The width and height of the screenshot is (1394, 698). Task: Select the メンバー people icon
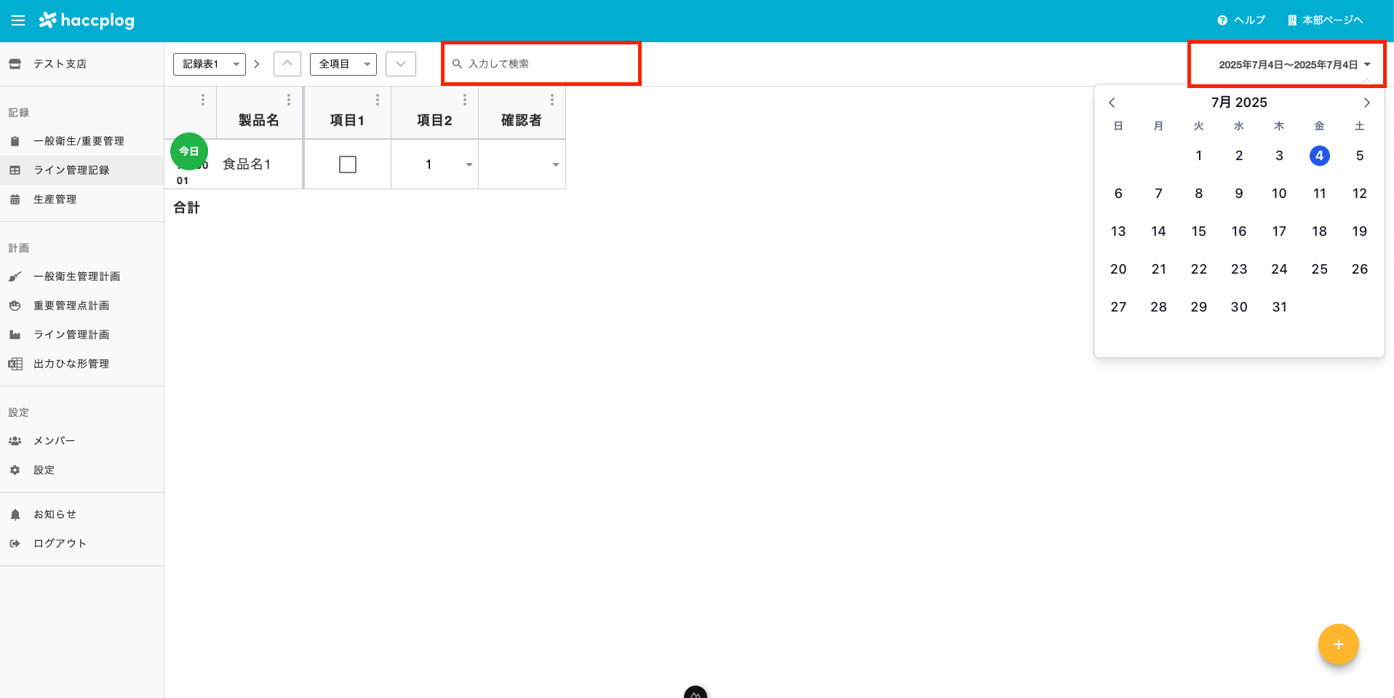(x=16, y=440)
